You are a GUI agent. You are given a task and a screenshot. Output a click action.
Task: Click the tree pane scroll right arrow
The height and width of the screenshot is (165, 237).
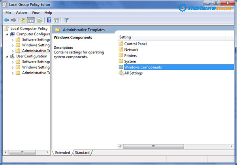47,152
